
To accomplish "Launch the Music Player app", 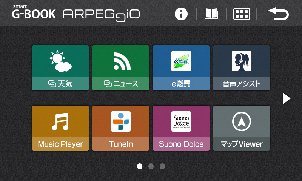I will coord(60,128).
